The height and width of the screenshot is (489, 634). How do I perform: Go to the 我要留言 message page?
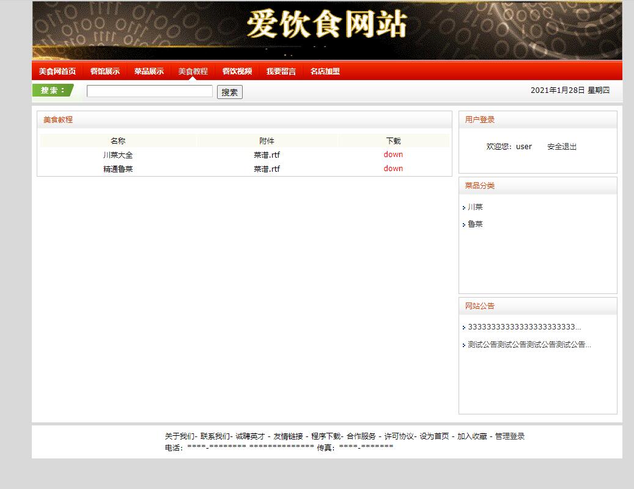point(281,70)
